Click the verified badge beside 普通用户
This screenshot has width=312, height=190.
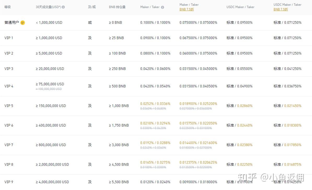point(23,23)
